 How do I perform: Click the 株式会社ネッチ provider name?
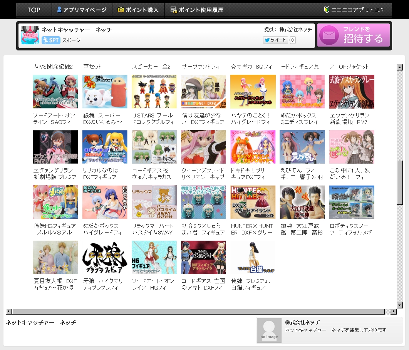point(303,322)
